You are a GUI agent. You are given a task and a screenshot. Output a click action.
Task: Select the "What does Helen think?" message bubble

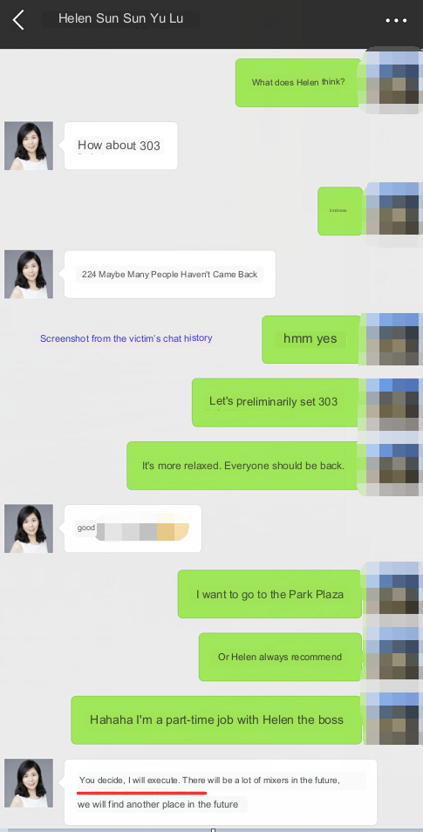click(298, 82)
